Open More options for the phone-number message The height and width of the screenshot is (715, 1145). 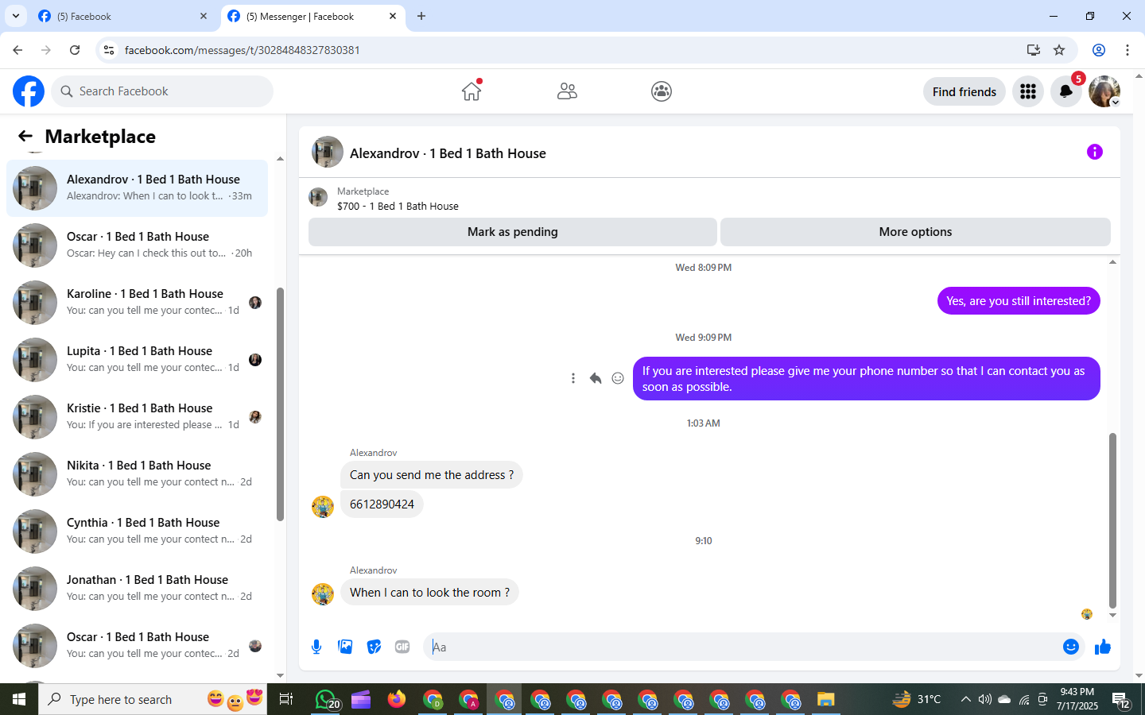point(572,378)
